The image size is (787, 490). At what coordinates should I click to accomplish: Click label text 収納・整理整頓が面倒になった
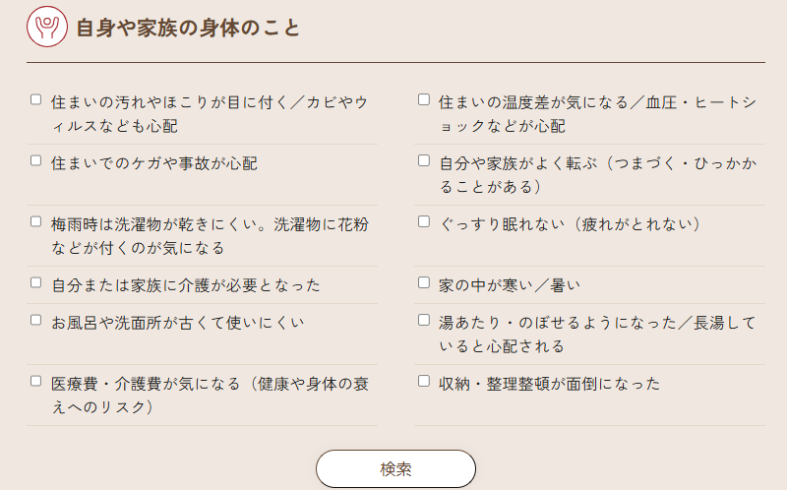click(549, 384)
